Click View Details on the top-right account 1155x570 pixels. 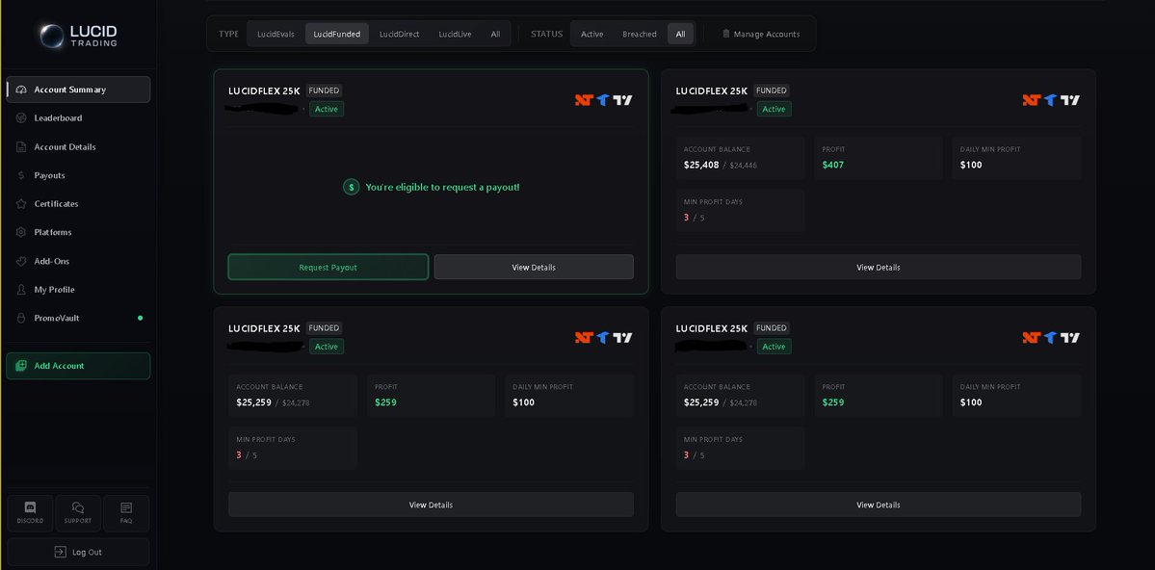click(878, 267)
